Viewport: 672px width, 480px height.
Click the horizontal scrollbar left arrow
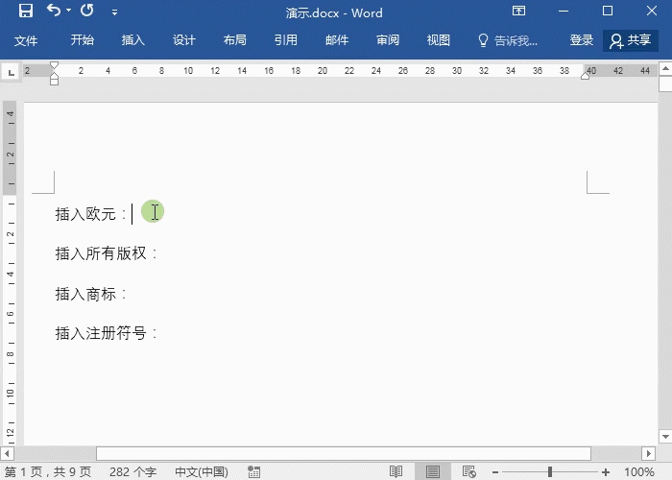[7, 453]
